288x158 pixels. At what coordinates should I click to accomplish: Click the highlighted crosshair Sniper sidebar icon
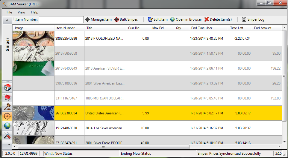pyautogui.click(x=7, y=116)
